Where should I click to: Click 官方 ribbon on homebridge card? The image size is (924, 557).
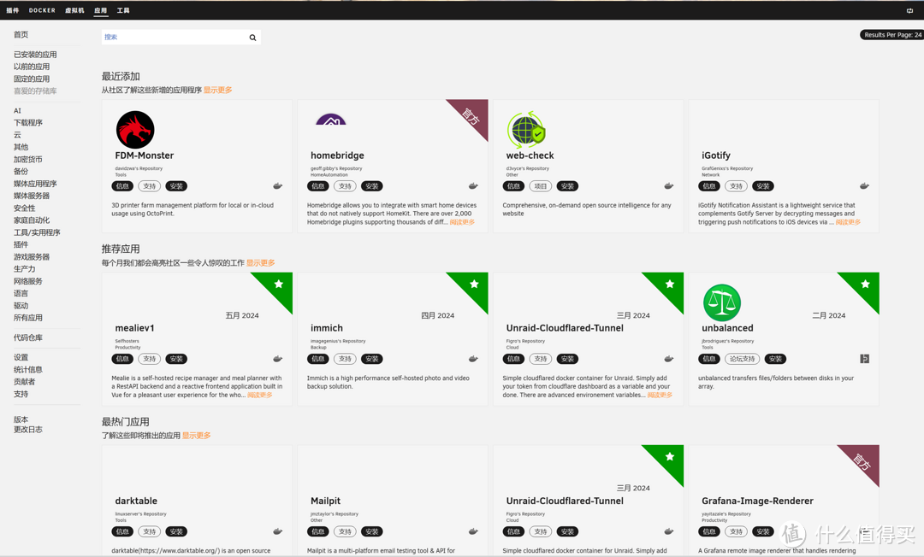pyautogui.click(x=471, y=115)
